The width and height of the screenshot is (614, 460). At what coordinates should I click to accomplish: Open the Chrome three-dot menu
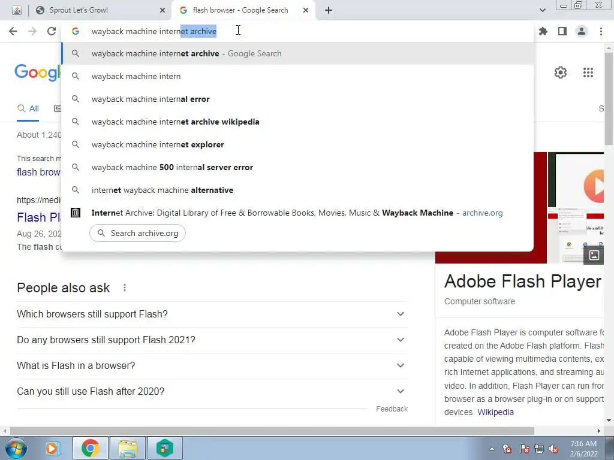point(601,31)
